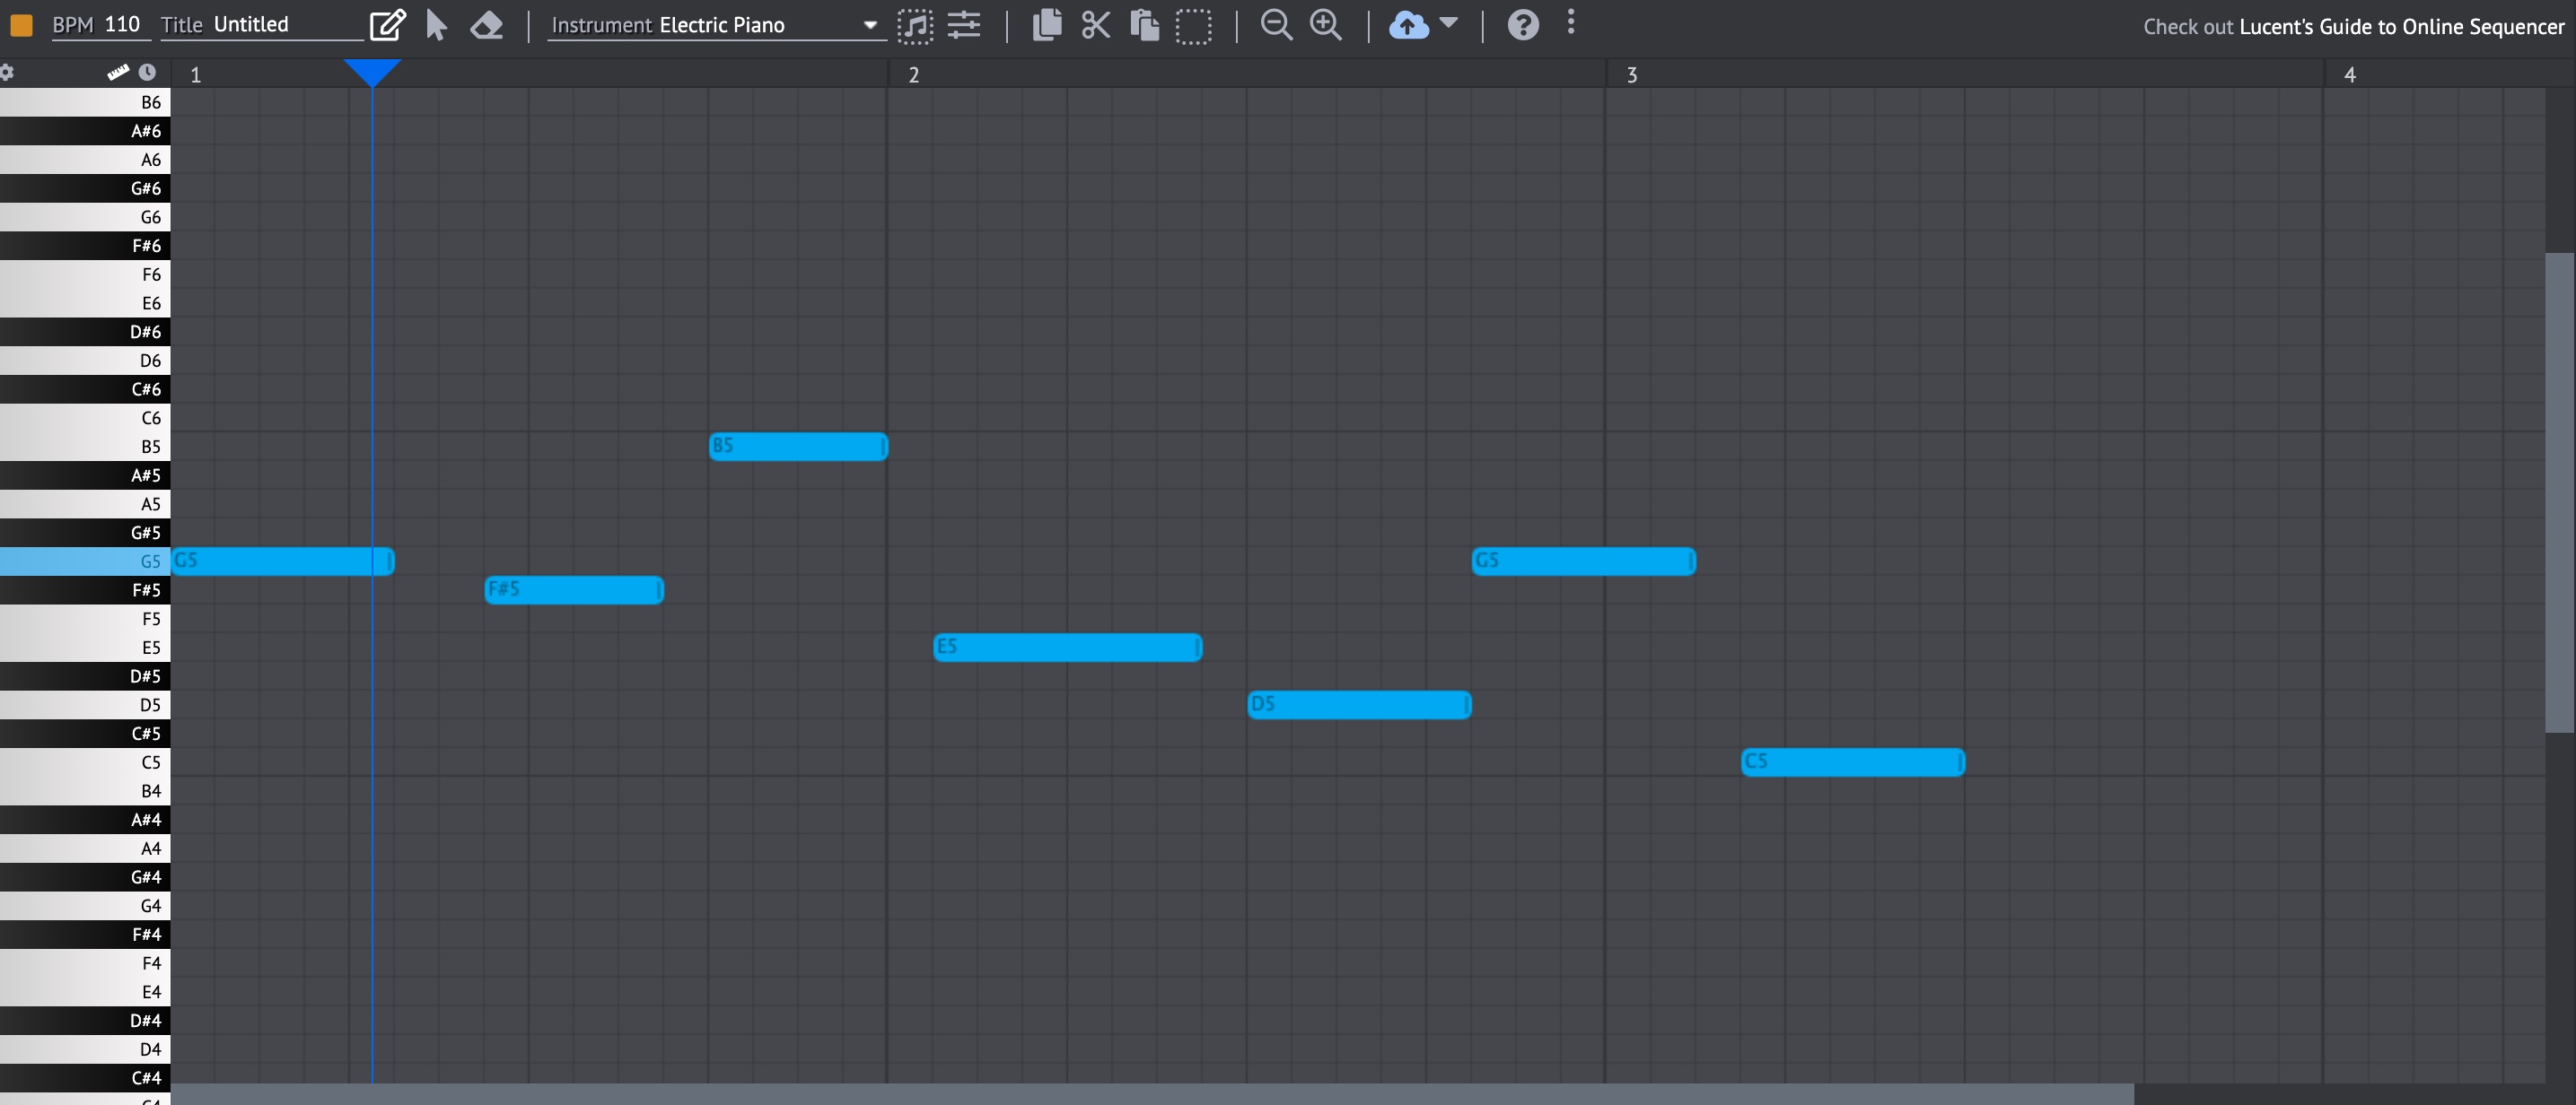
Task: Open the three-dot more options menu
Action: tap(1571, 22)
